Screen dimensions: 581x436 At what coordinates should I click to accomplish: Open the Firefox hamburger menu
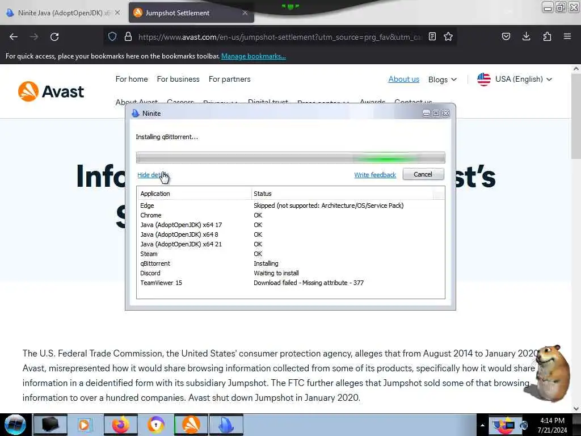coord(567,36)
